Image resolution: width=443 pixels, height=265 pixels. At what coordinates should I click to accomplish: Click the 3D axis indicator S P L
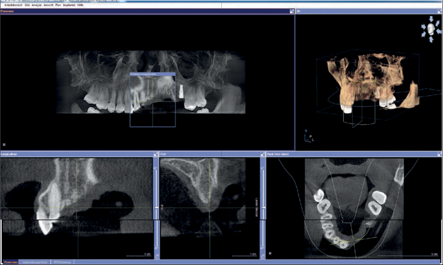(x=309, y=136)
